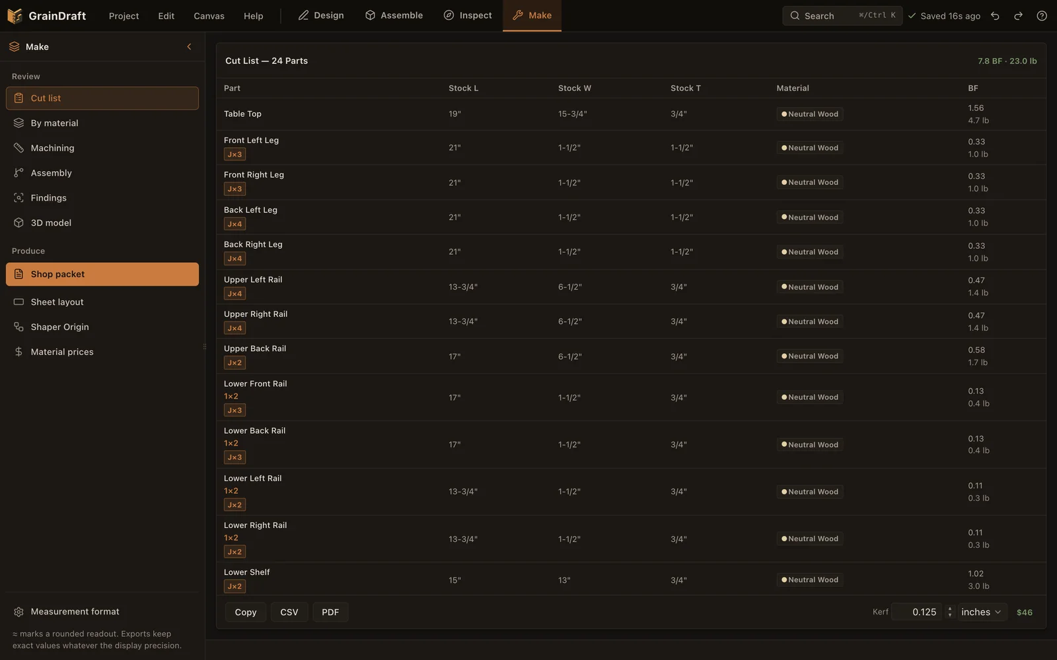The width and height of the screenshot is (1057, 660).
Task: Open the Help menu
Action: click(x=253, y=16)
